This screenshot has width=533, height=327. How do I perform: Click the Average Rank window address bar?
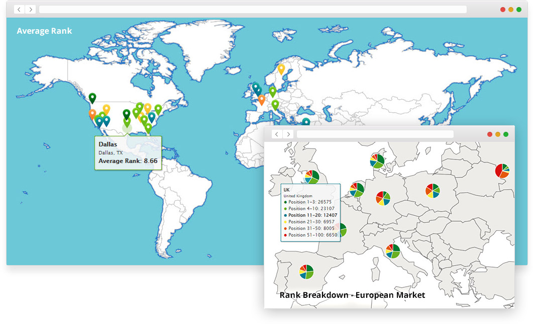click(x=252, y=10)
